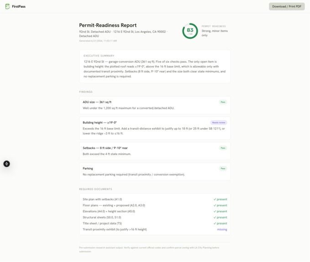Click the FirstPass logo icon

point(7,6)
